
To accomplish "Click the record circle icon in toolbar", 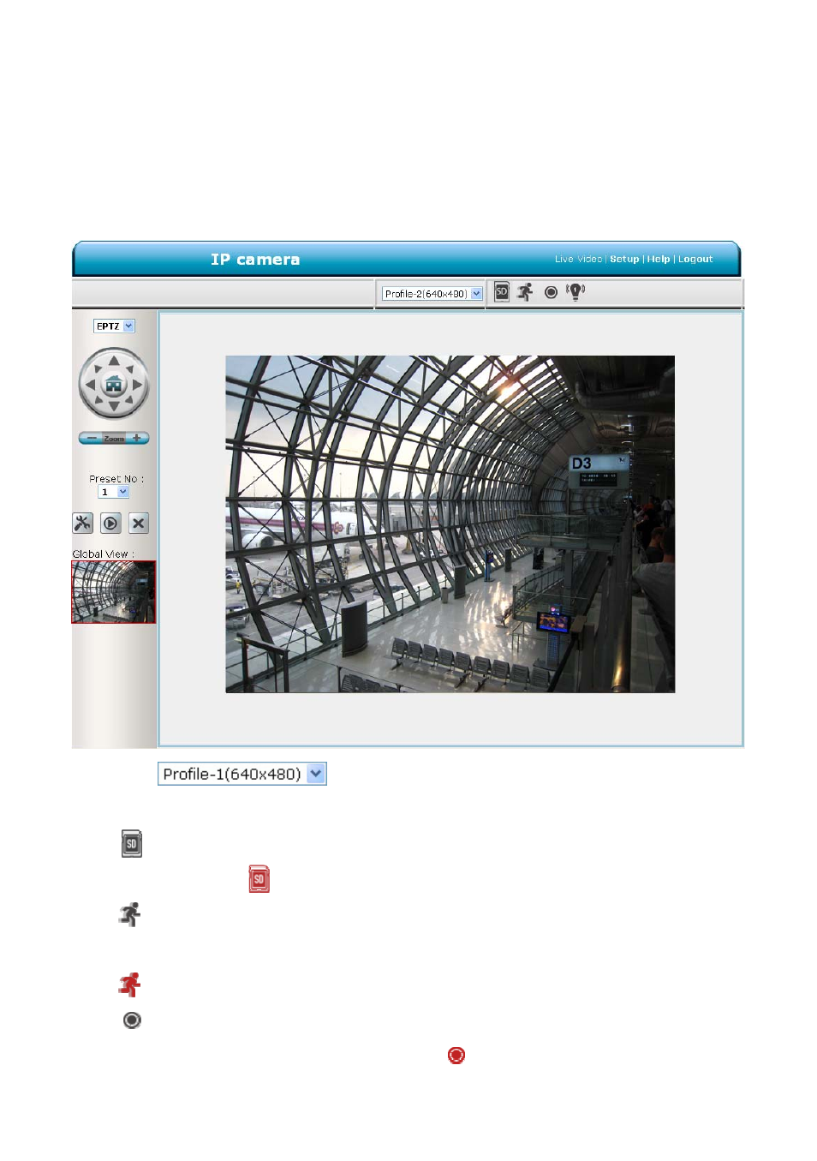I will 551,292.
